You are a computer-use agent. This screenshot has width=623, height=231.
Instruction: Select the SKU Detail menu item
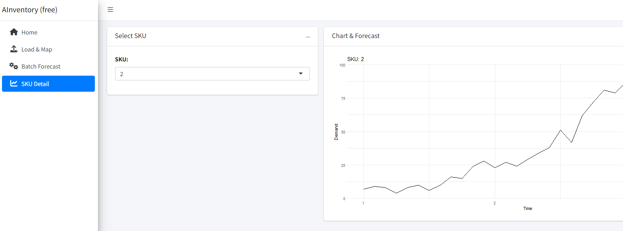point(48,84)
